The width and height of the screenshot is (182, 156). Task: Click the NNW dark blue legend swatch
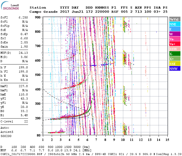click(174, 69)
